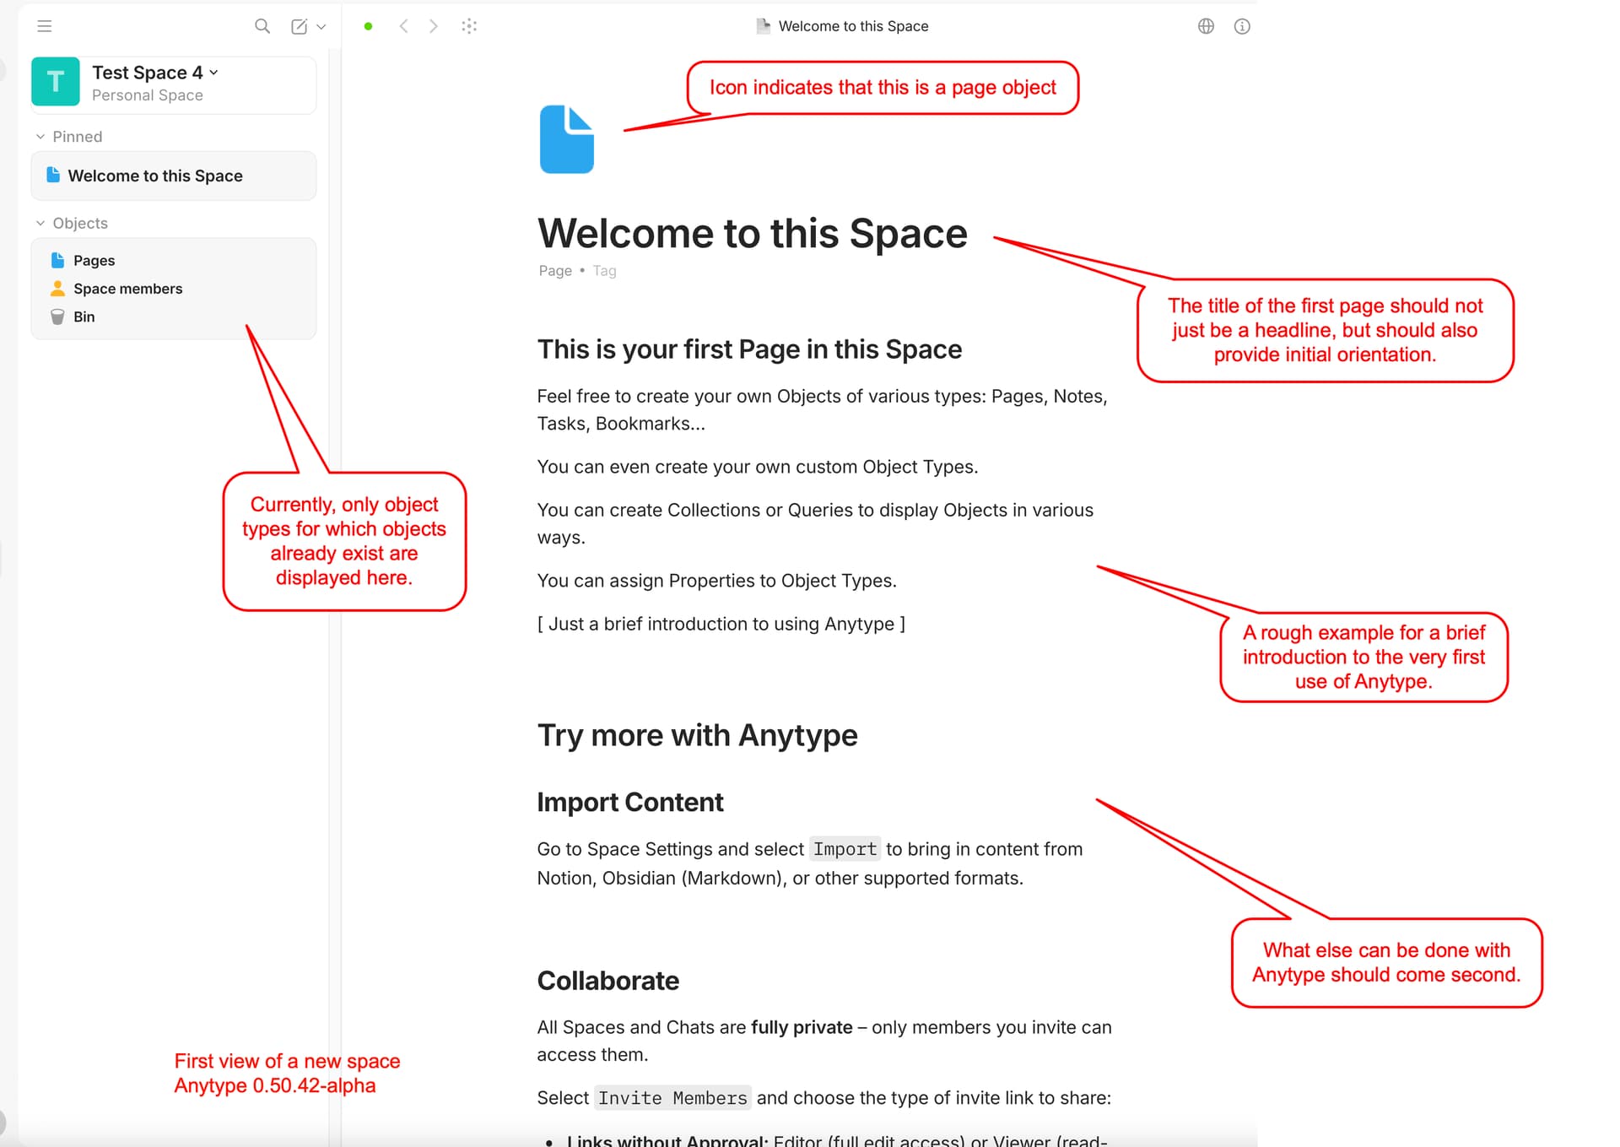Change the large blue page icon
This screenshot has width=1620, height=1147.
coord(567,139)
